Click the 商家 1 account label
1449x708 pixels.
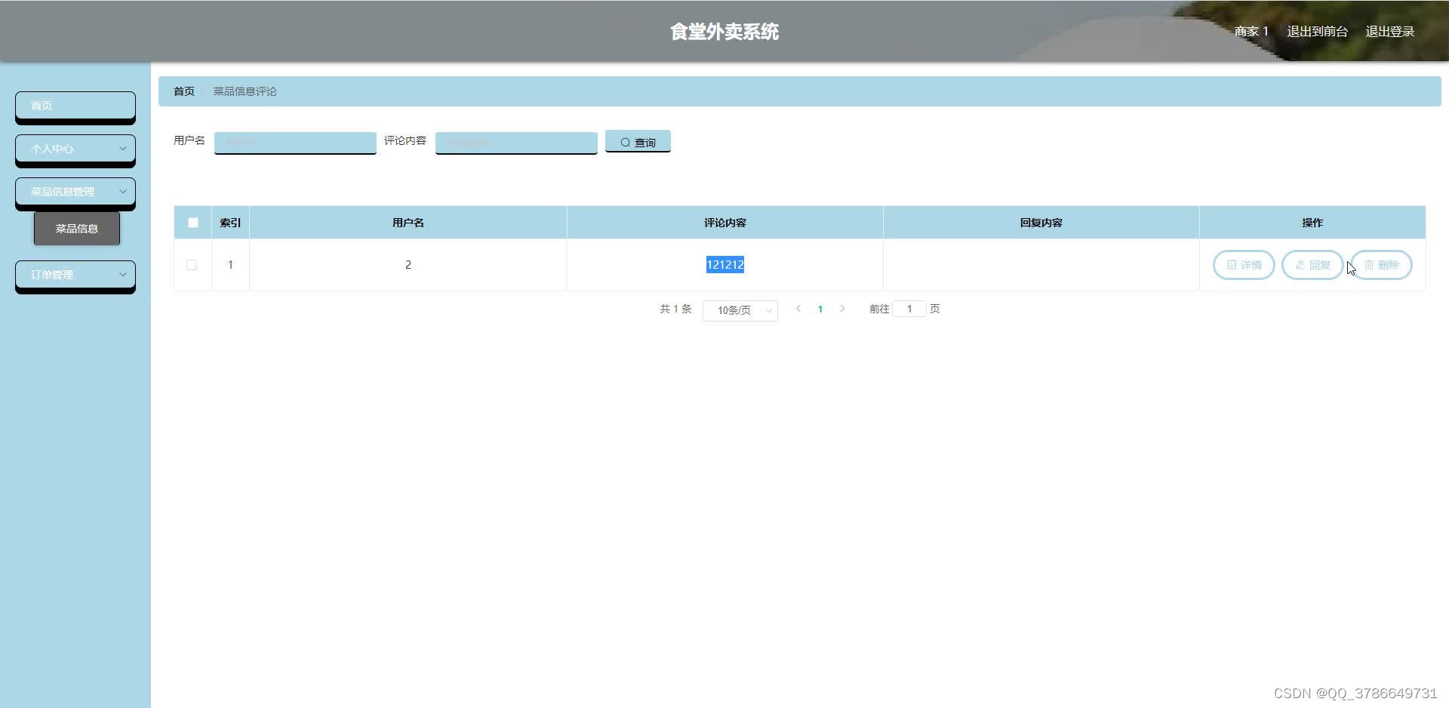[1251, 31]
